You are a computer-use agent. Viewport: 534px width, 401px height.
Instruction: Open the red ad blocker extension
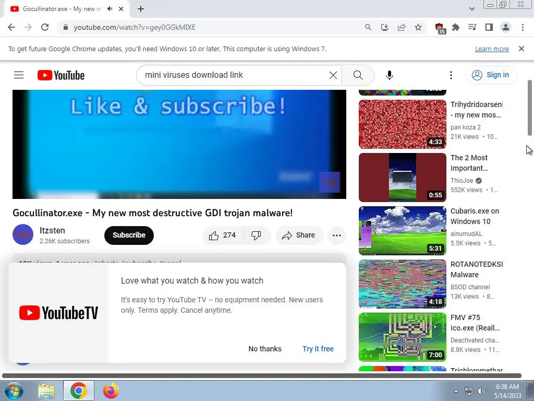(440, 28)
